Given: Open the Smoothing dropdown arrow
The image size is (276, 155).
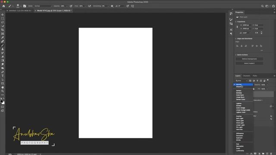Looking at the screenshot, I should (108, 6).
